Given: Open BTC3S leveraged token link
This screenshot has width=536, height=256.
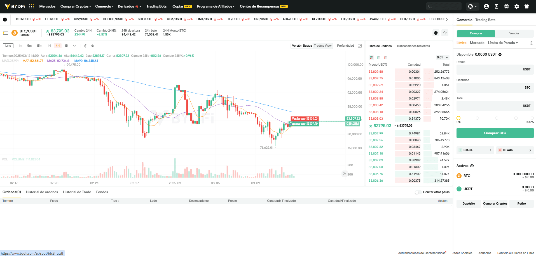Looking at the screenshot, I should tap(515, 150).
